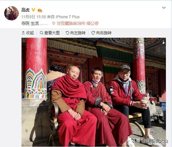Screen dimensions: 172x147
Task: Expand the post options chevron
Action: (x=164, y=8)
